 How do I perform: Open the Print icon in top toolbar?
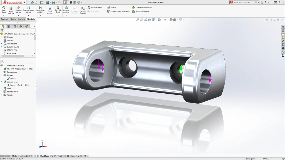point(53,2)
